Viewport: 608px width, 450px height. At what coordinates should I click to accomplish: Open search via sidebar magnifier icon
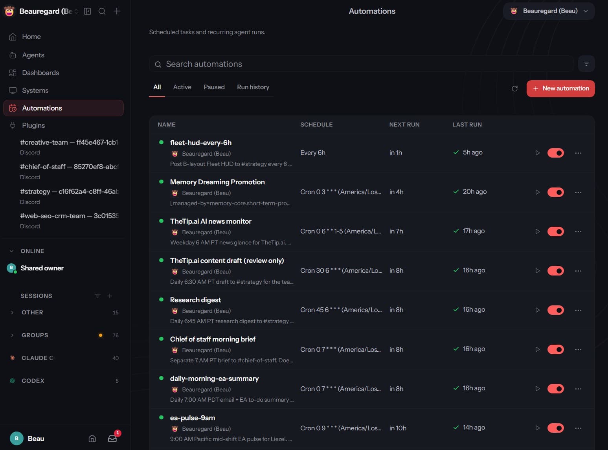(102, 11)
